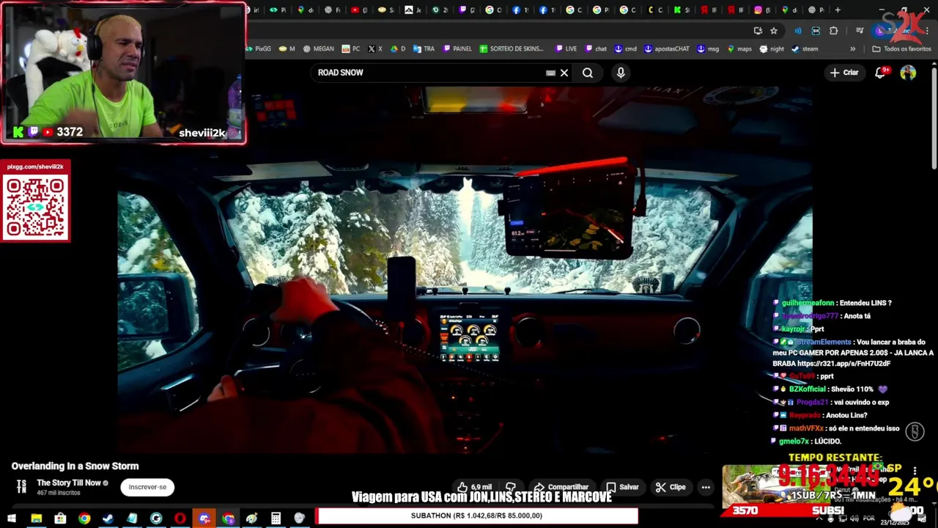Viewport: 938px width, 528px height.
Task: Open the on-screen keyboard icon in search box
Action: [550, 73]
